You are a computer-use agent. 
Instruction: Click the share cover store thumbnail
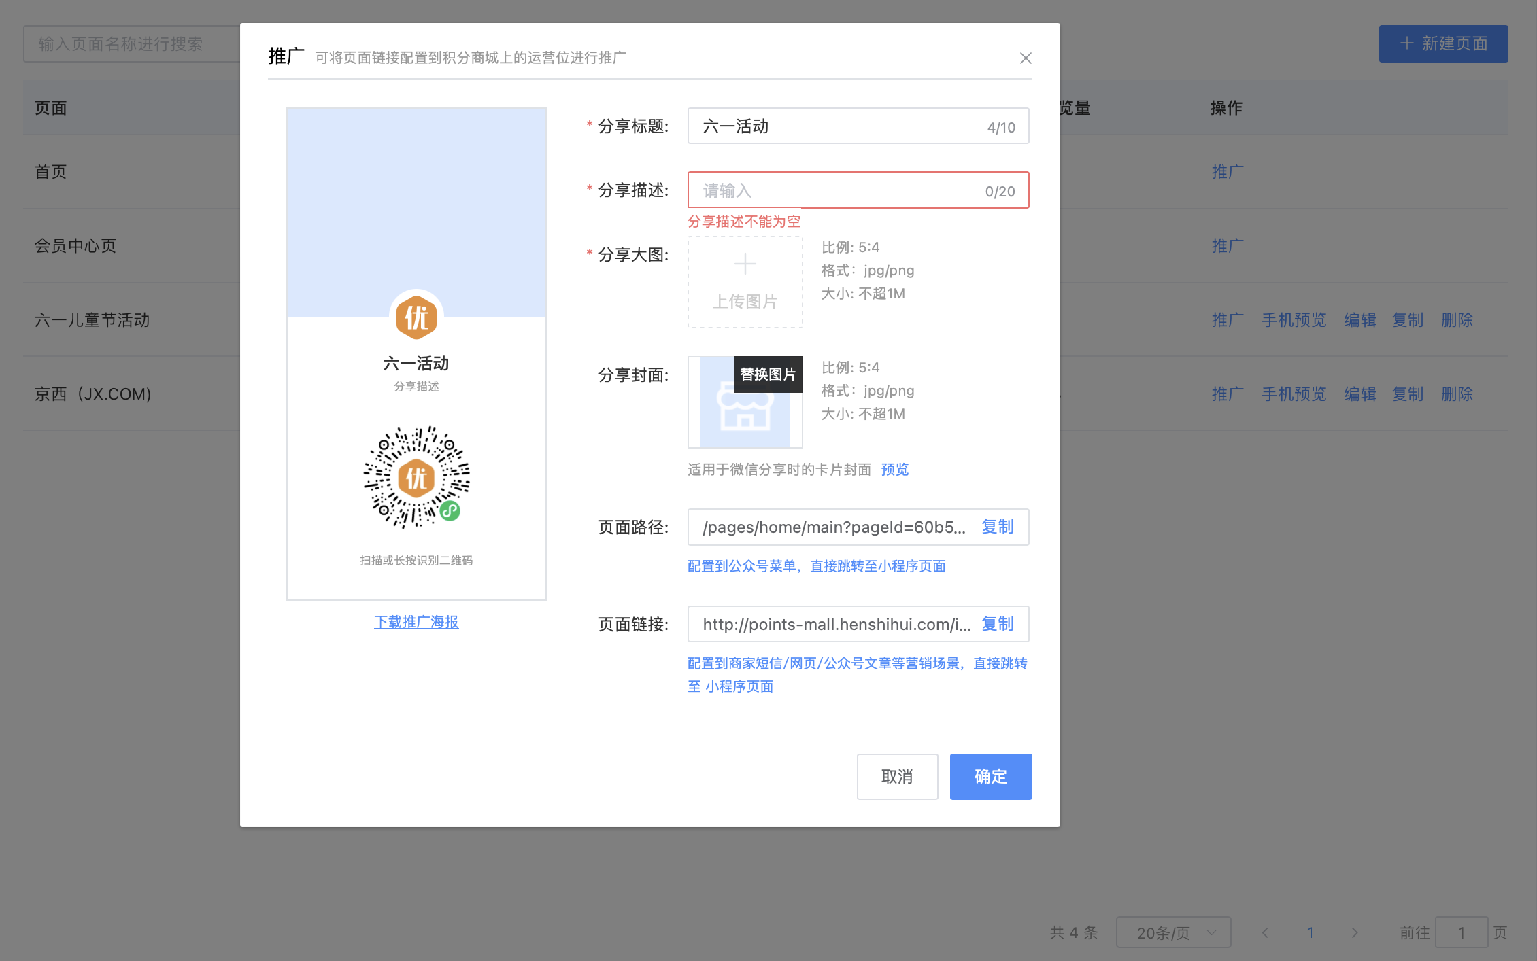coord(744,410)
